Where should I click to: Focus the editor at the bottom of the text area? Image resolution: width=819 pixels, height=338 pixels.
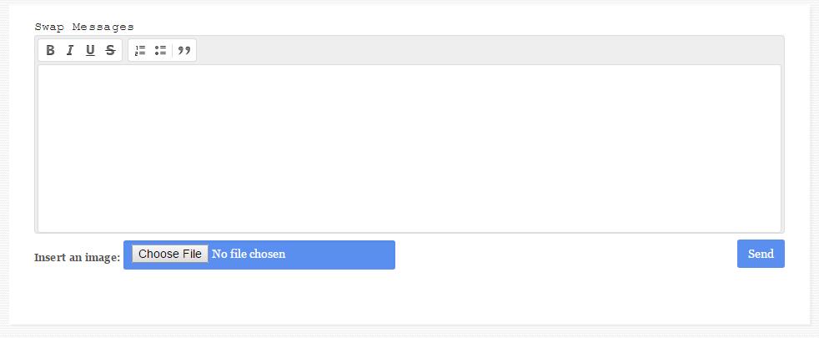409,222
